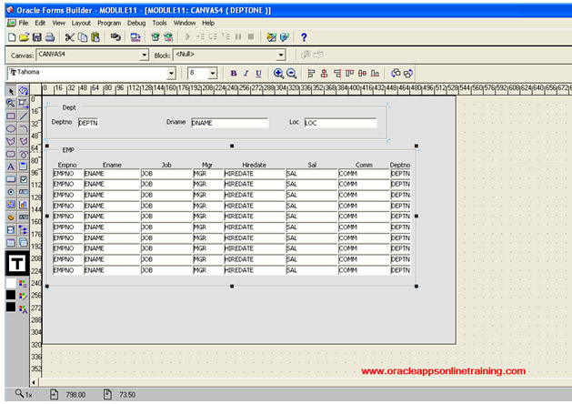Select the Text tool in palette
This screenshot has height=404, width=572.
11,167
